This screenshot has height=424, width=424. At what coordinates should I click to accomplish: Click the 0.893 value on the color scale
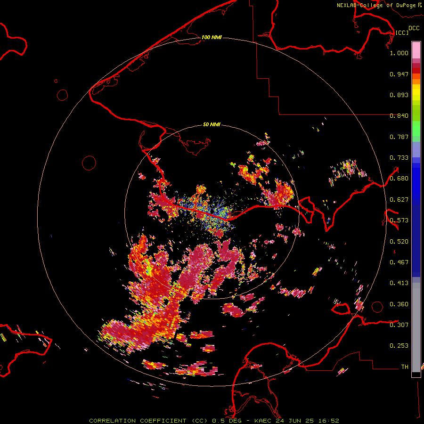(x=399, y=95)
